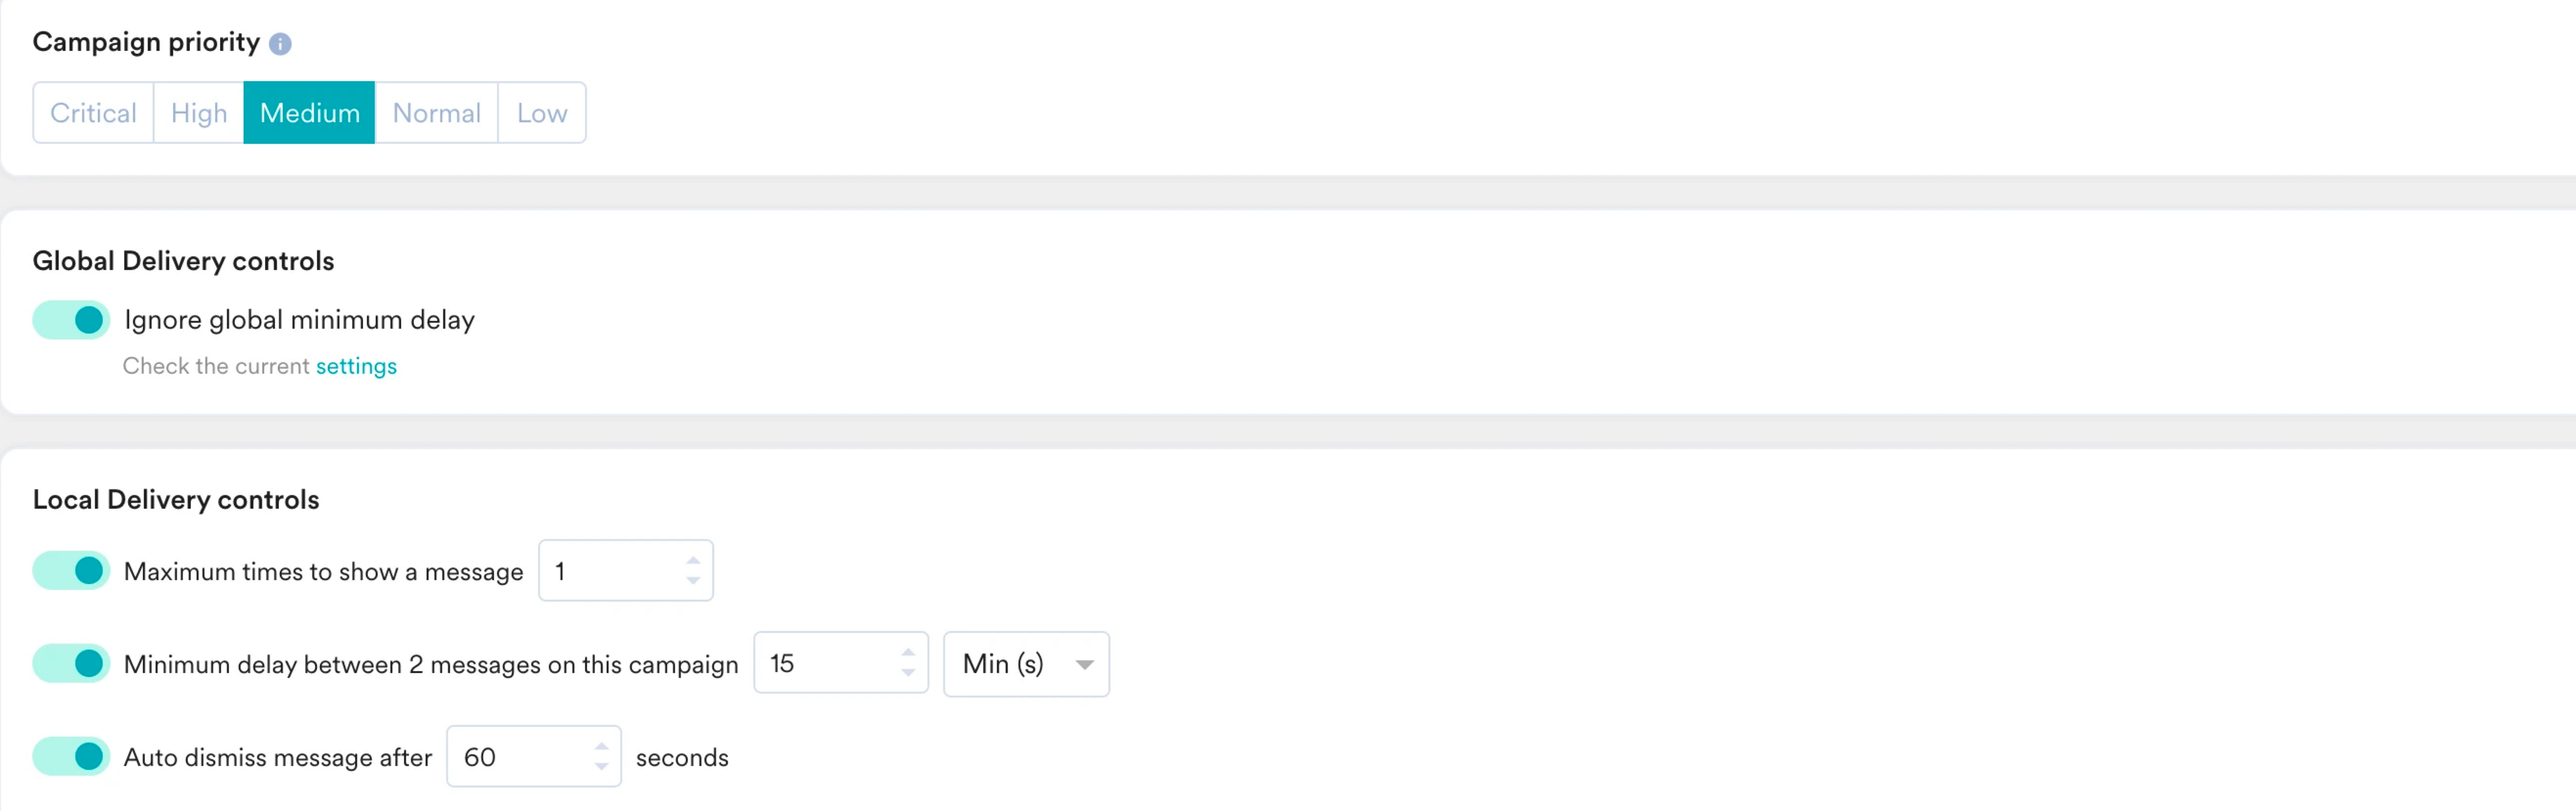2576x811 pixels.
Task: Select Normal campaign priority
Action: [436, 113]
